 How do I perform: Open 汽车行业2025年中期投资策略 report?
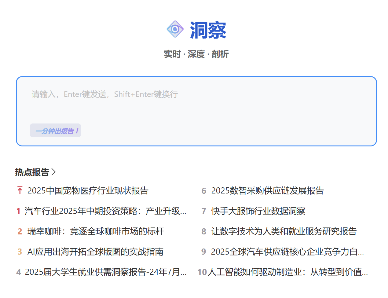[x=105, y=211]
